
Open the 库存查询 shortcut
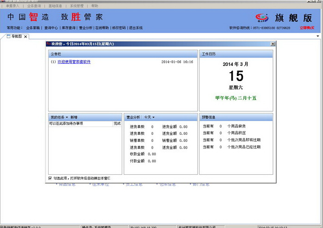(68, 28)
